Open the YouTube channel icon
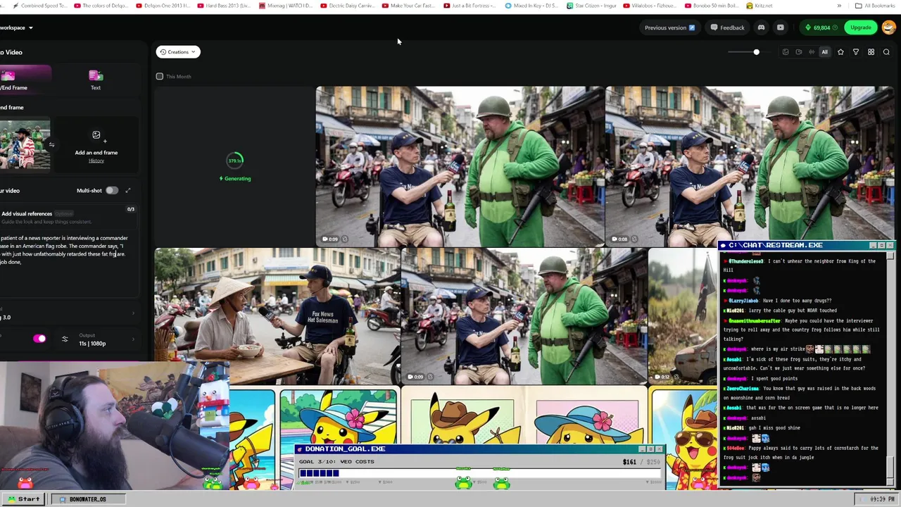 780,27
